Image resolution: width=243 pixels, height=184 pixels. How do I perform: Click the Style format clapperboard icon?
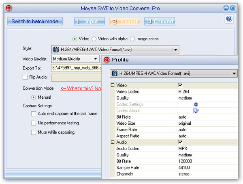coord(56,50)
